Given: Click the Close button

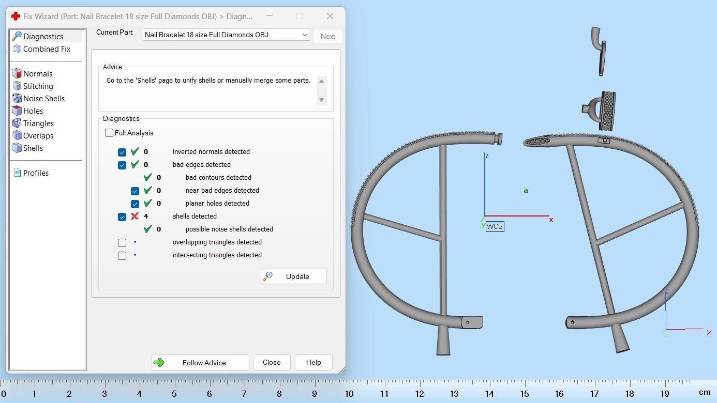Looking at the screenshot, I should click(x=272, y=362).
